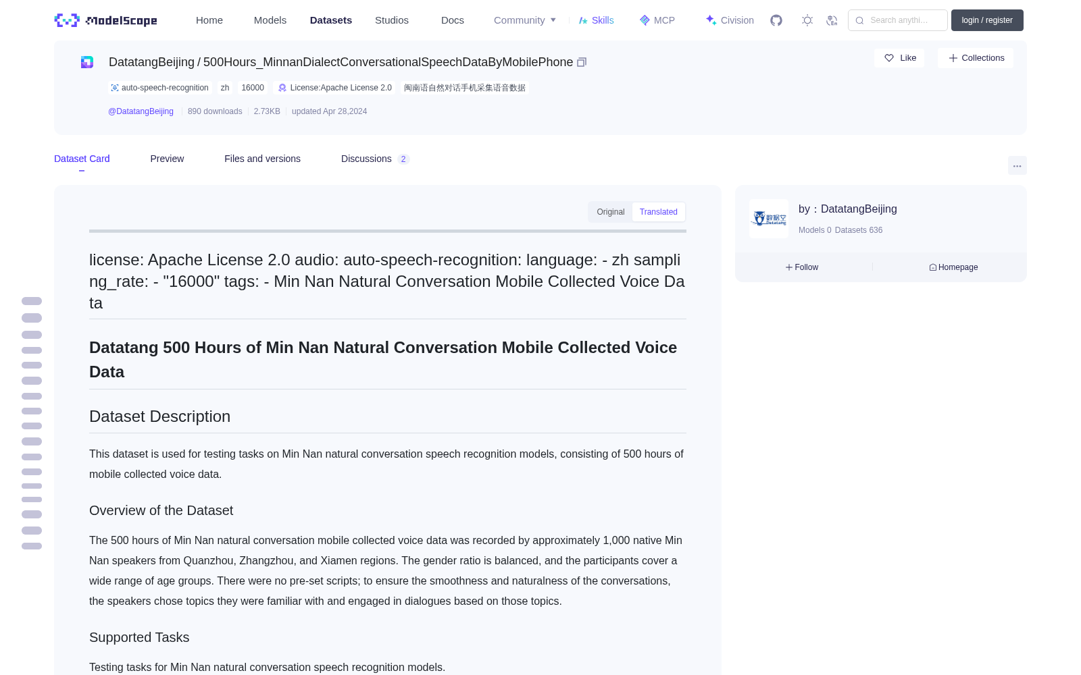Show the Original text version
This screenshot has height=675, width=1081.
[611, 212]
